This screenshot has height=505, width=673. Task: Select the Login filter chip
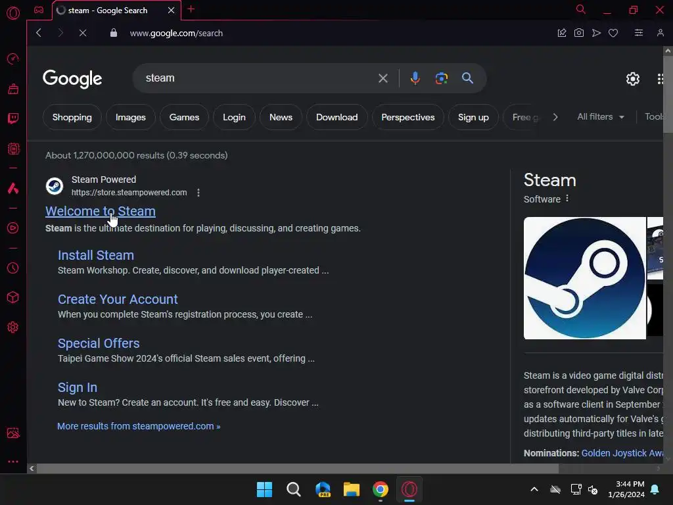tap(235, 117)
